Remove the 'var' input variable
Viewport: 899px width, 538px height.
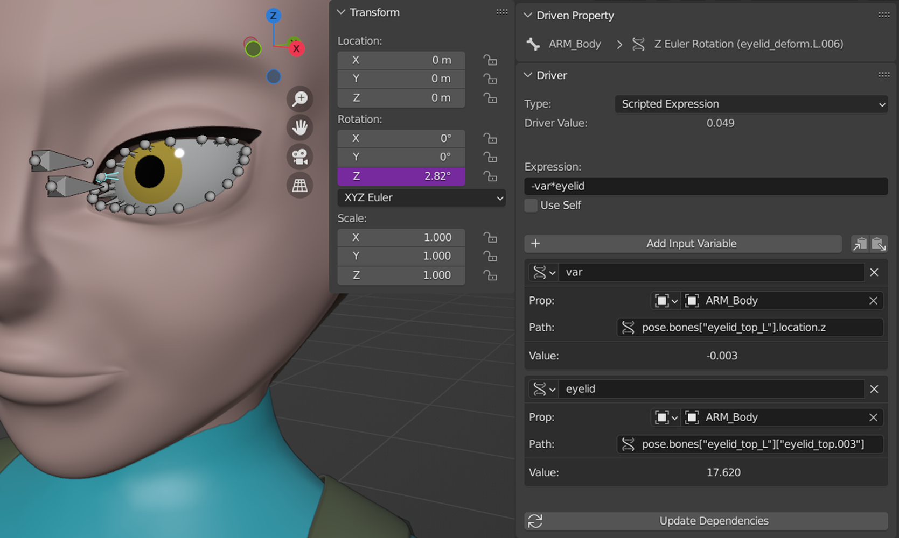(x=874, y=272)
